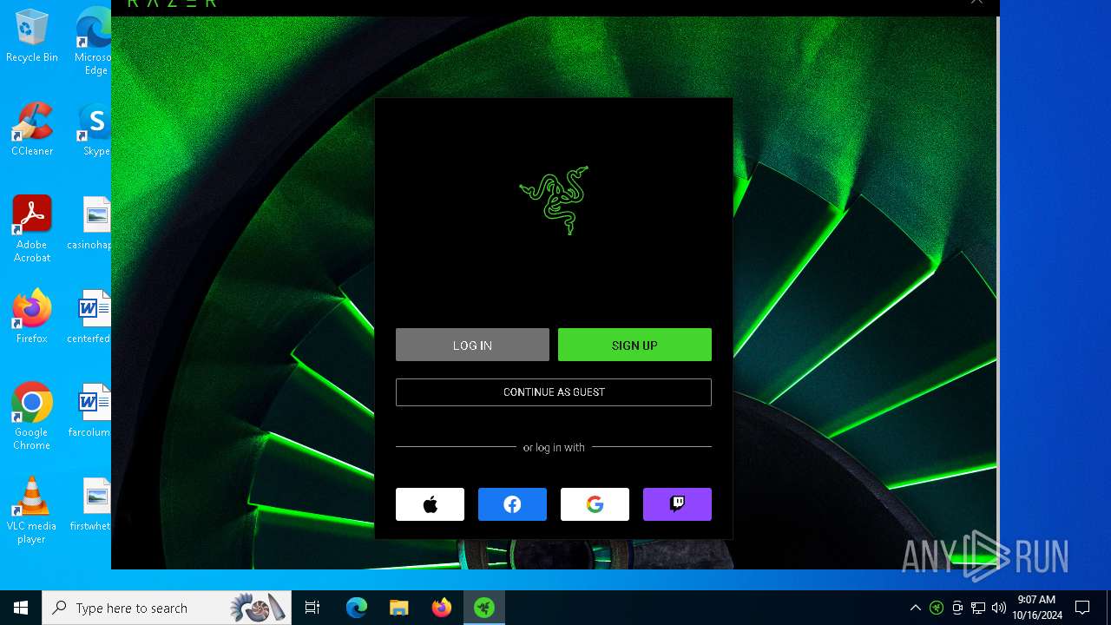The width and height of the screenshot is (1111, 625).
Task: Log in with Apple icon button
Action: coord(430,504)
